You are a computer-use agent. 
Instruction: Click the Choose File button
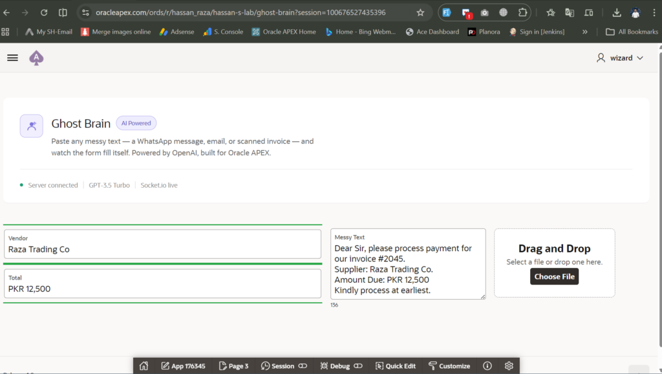[x=554, y=276]
